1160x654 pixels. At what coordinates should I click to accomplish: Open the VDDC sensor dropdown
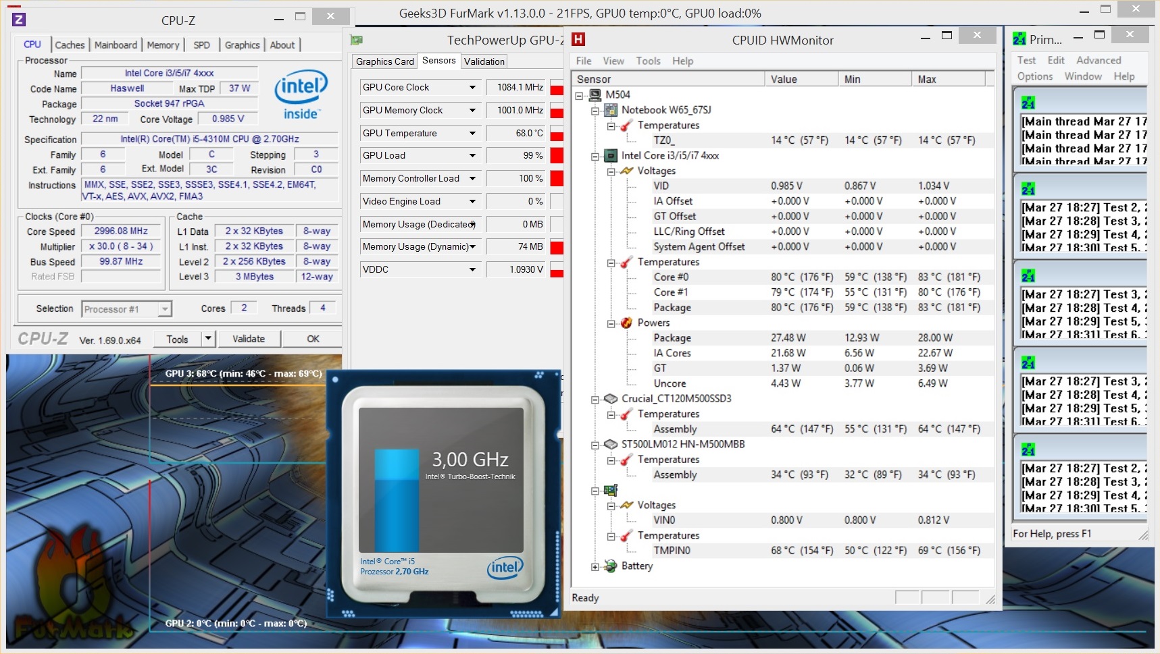472,270
